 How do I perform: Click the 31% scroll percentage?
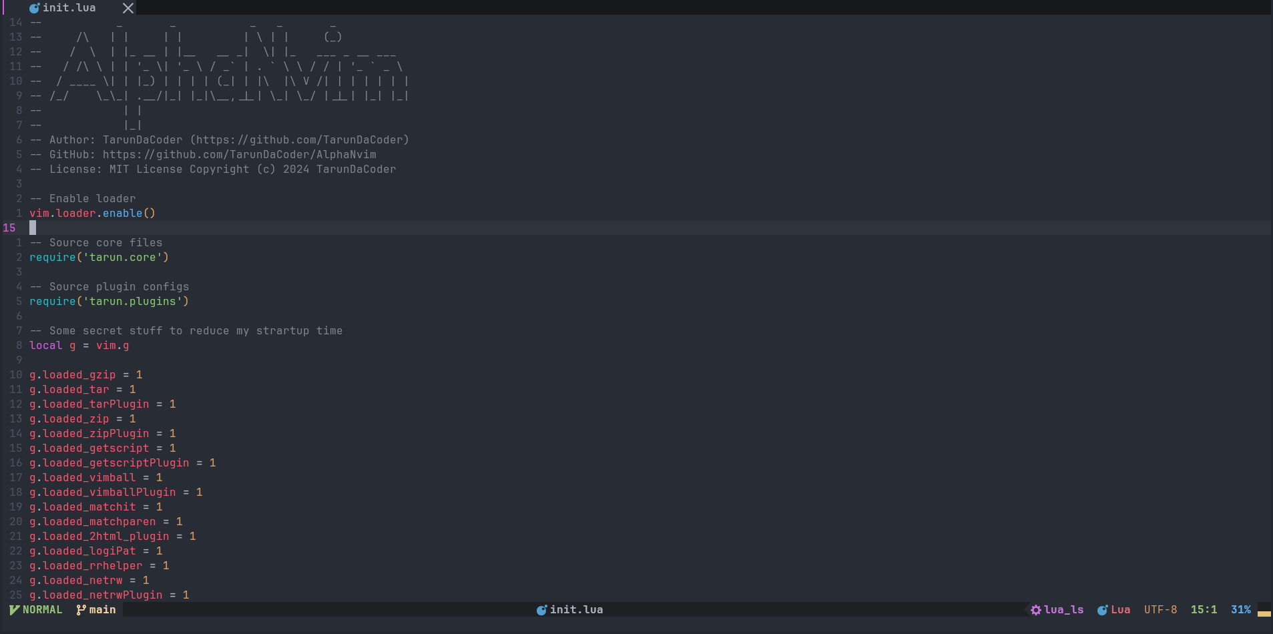(1241, 610)
